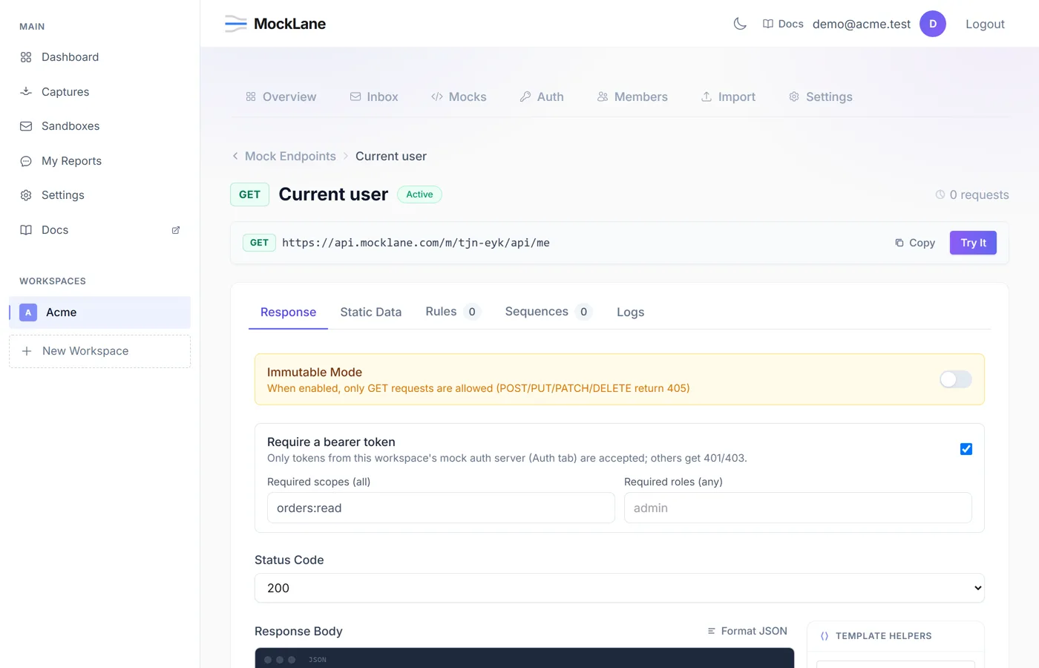Viewport: 1039px width, 668px height.
Task: Click the Mock Endpoints breadcrumb link
Action: coord(290,156)
